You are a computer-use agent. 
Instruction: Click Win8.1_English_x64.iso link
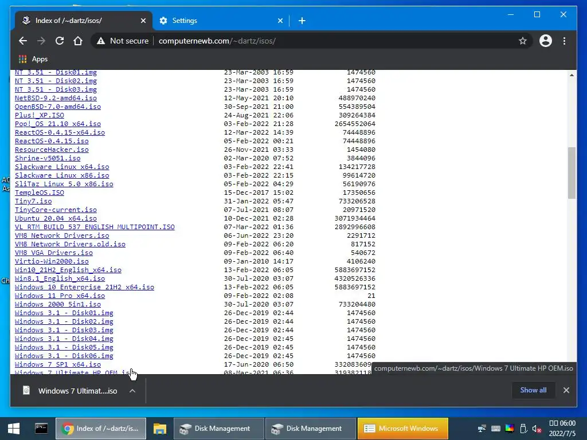[60, 279]
